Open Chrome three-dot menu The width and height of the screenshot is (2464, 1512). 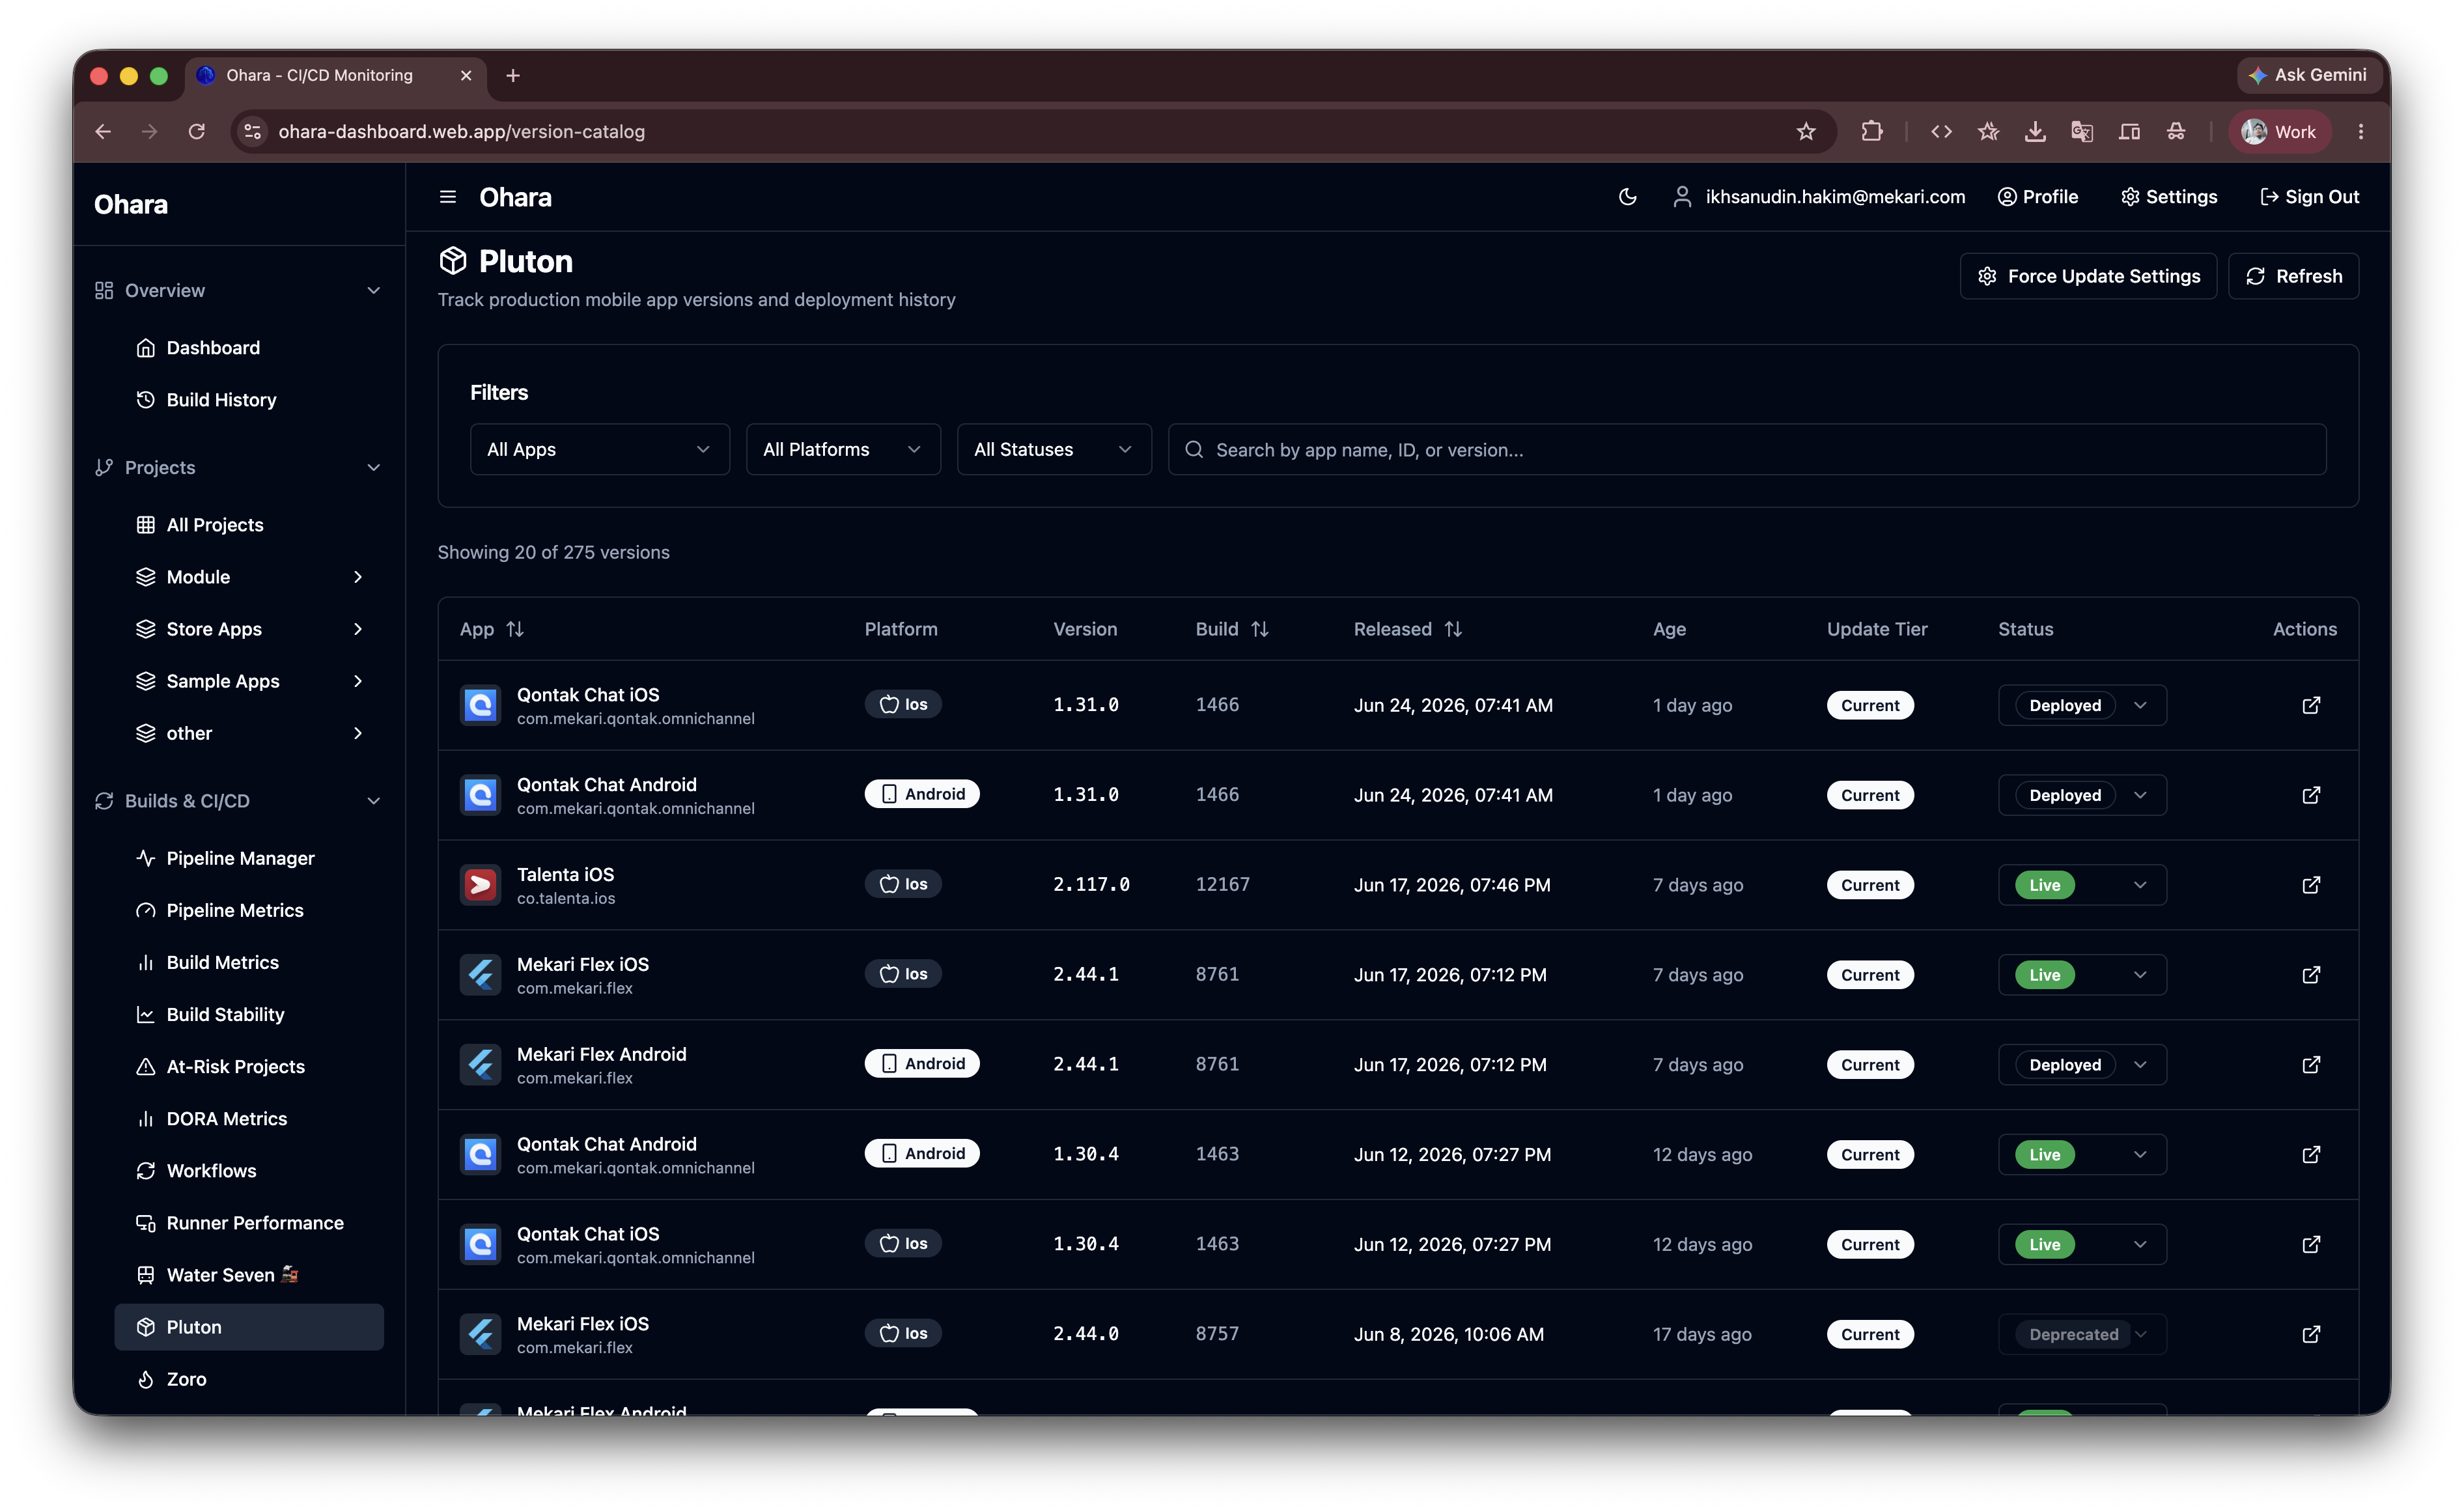2361,131
